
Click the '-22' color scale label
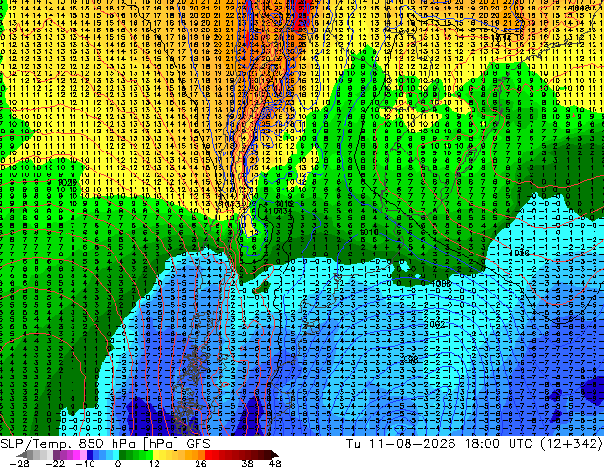coord(55,463)
